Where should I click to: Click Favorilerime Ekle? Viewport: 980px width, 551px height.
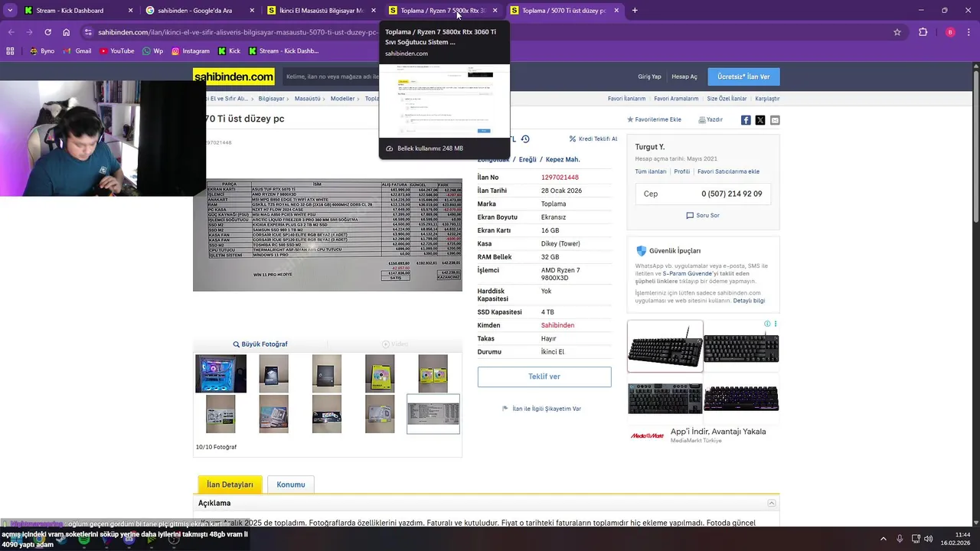point(654,120)
